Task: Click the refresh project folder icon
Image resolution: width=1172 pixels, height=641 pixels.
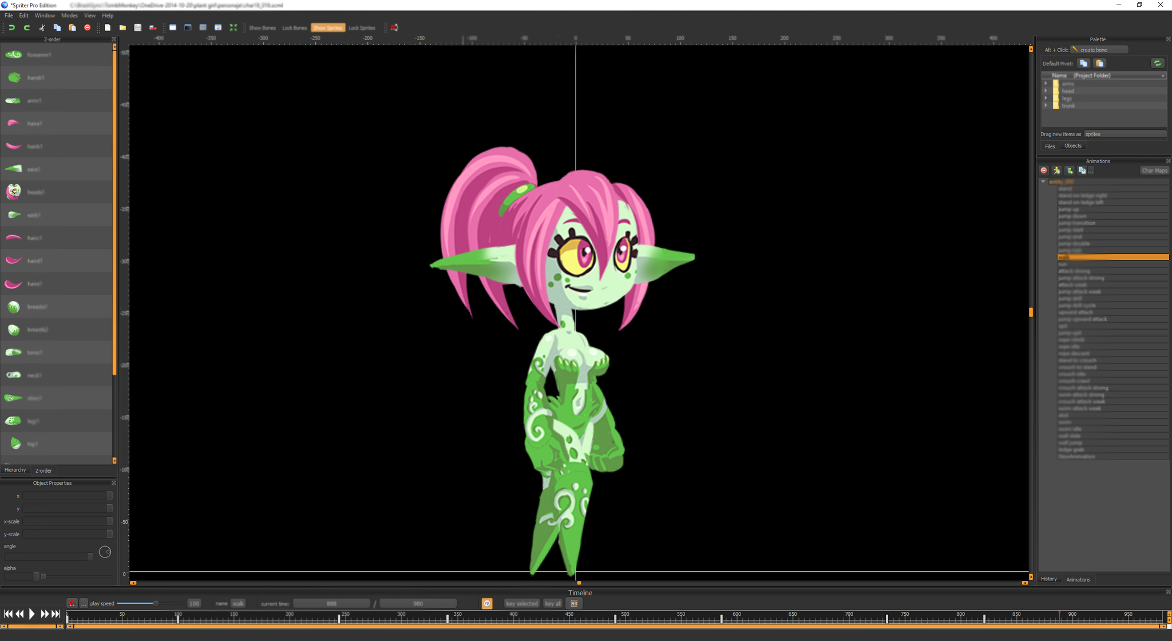Action: coord(1157,64)
